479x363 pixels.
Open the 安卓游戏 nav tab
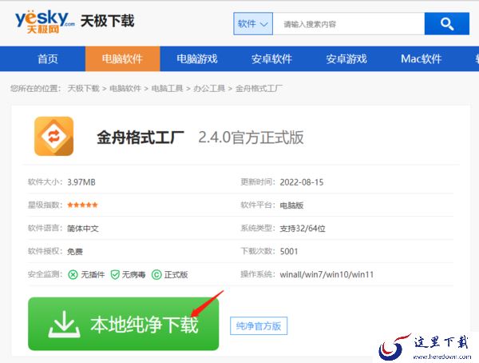[346, 58]
